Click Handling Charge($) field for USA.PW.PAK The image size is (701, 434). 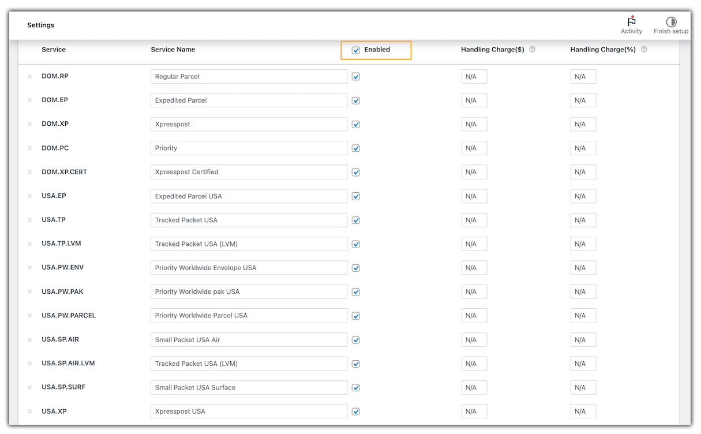pyautogui.click(x=474, y=292)
